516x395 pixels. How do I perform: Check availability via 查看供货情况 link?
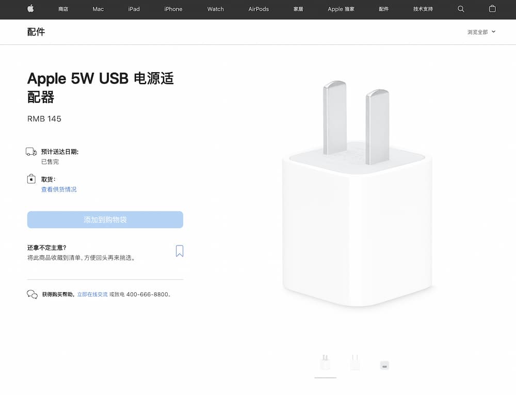[x=59, y=189]
